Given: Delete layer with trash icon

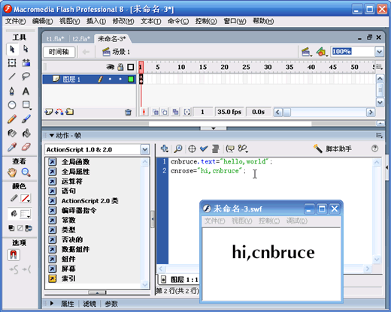Looking at the screenshot, I should [x=128, y=112].
